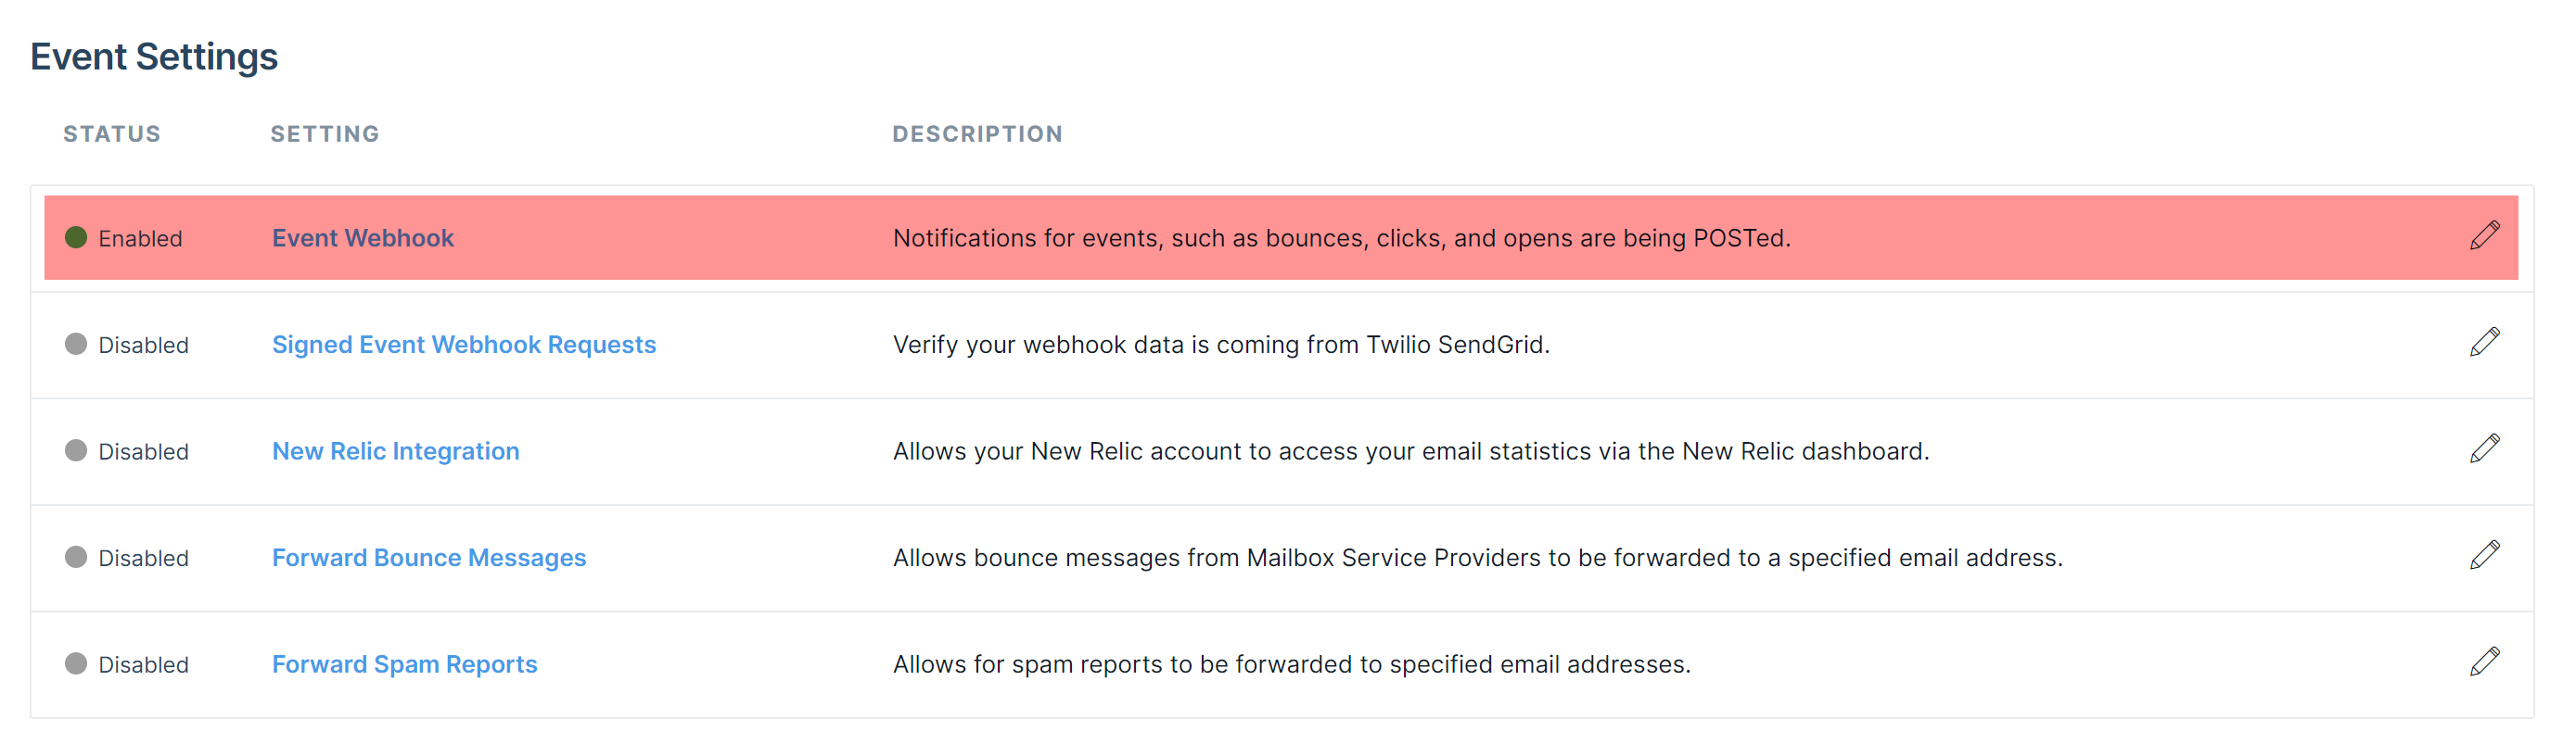Toggle the status indicator for Forward Bounce Messages

(77, 557)
